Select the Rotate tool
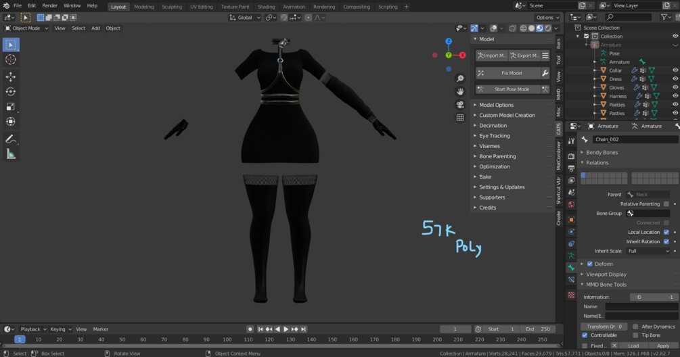The image size is (680, 357). [11, 91]
